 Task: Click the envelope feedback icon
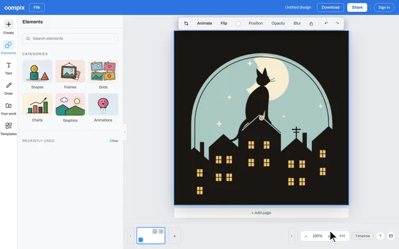tap(391, 236)
